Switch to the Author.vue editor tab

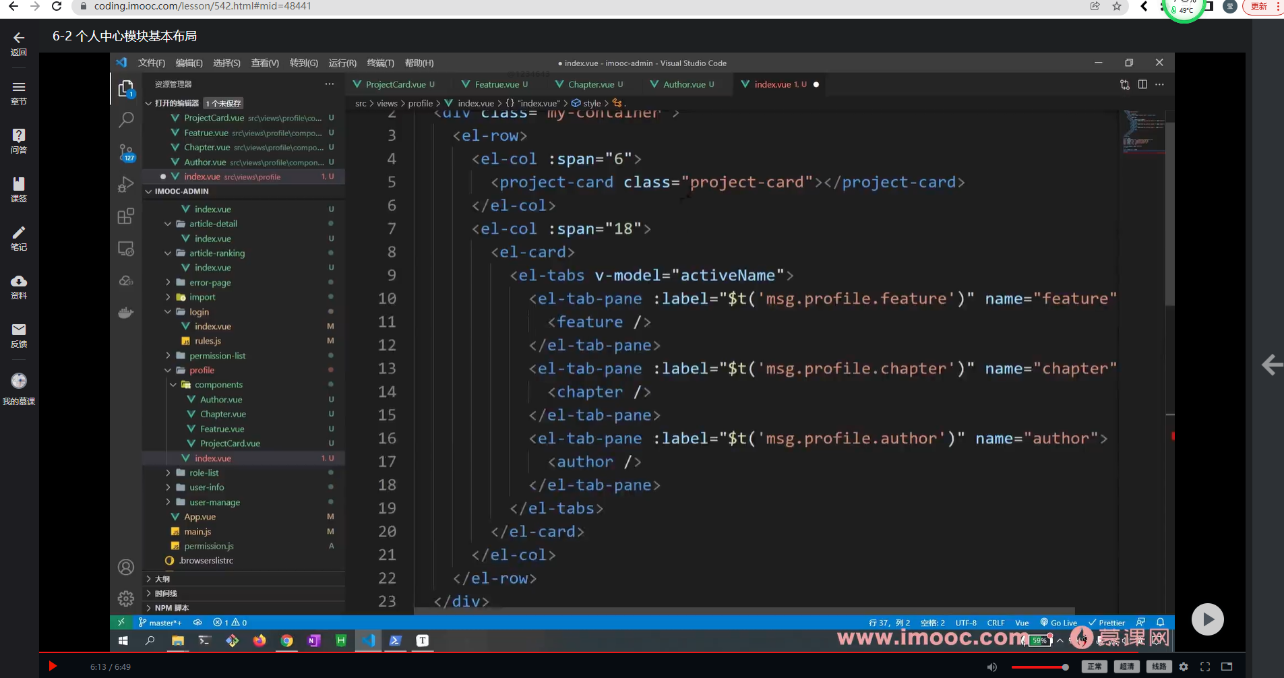pos(683,84)
